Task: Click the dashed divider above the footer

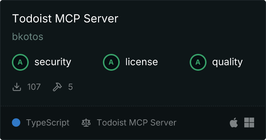Action: tap(133, 106)
